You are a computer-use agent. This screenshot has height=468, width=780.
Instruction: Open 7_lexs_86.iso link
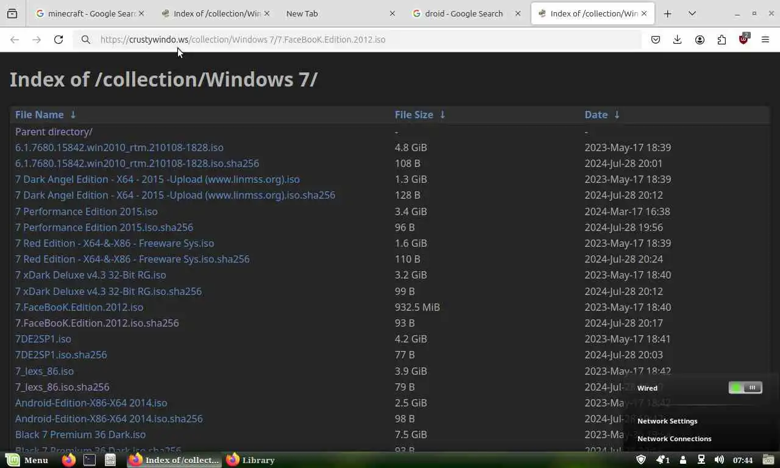point(44,371)
